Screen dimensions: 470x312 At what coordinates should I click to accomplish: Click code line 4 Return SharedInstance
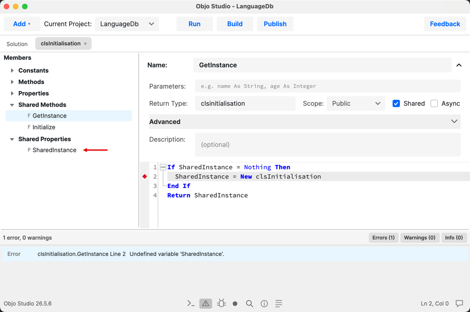tap(207, 195)
